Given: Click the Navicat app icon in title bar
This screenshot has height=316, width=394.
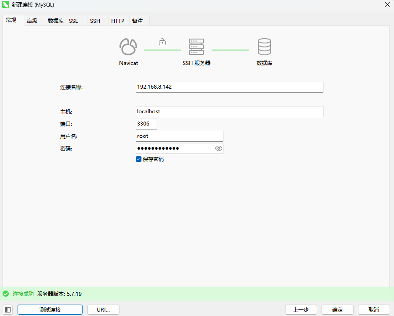Looking at the screenshot, I should [x=6, y=4].
